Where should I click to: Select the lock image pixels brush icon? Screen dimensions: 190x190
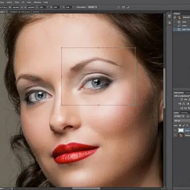pyautogui.click(x=183, y=126)
